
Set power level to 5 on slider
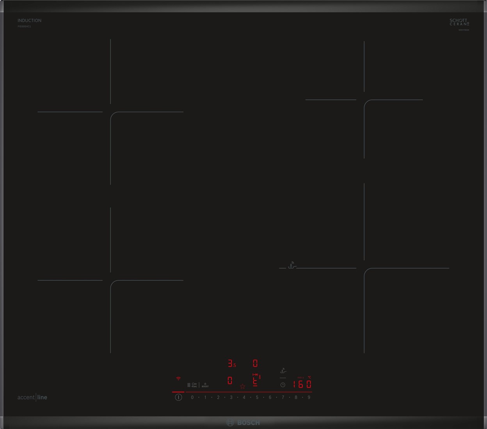click(257, 397)
